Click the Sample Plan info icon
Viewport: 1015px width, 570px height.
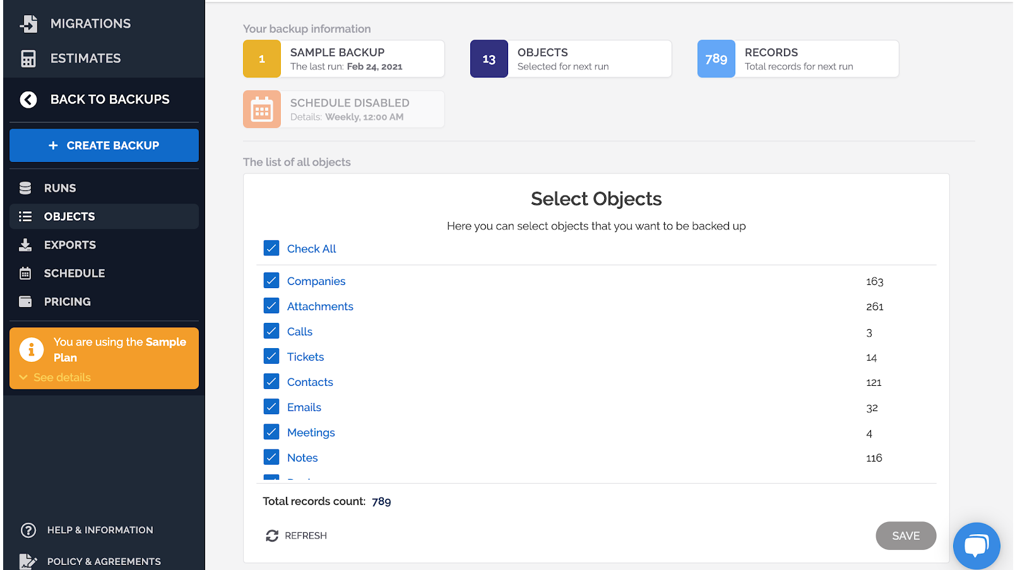pos(32,349)
